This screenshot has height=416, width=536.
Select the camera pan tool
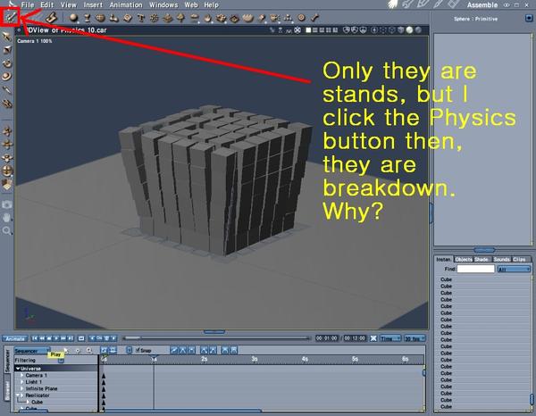point(7,144)
